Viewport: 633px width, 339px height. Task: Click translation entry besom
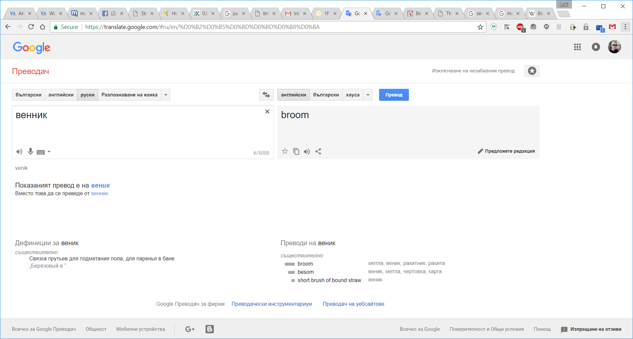[306, 272]
